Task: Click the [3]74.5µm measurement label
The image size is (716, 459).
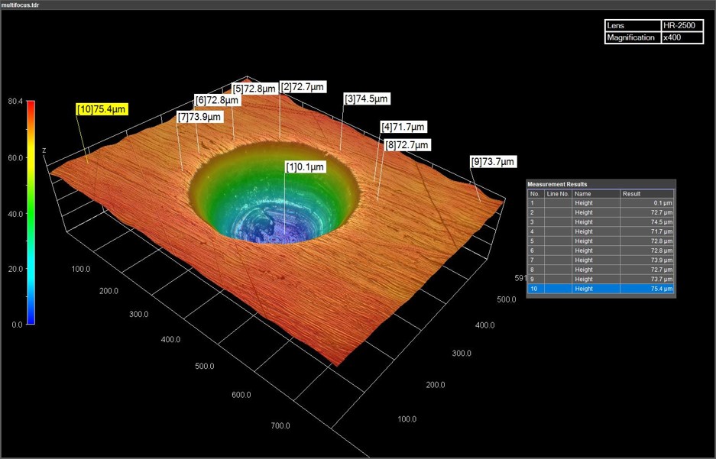Action: pos(367,99)
